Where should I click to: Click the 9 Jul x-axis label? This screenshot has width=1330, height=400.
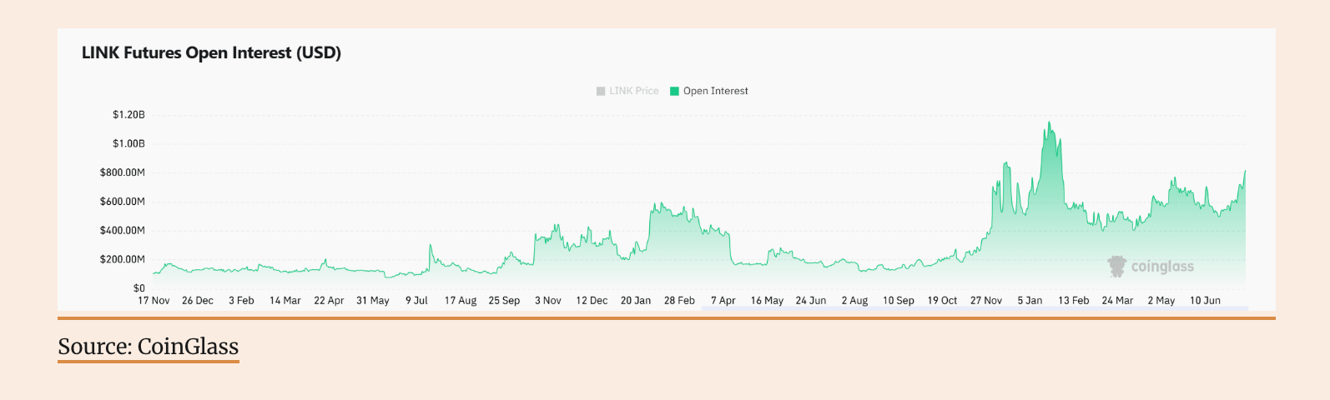pos(416,301)
